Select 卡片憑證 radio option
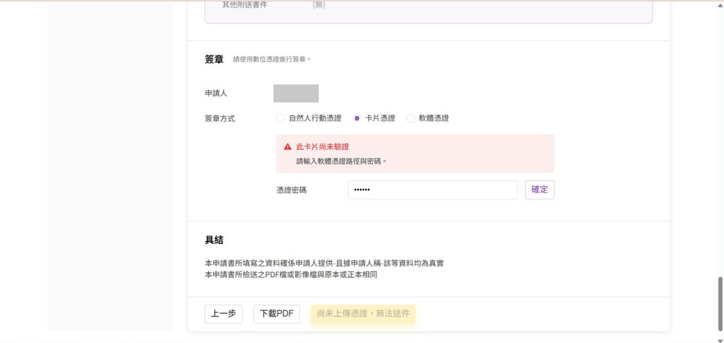Viewport: 724px width, 343px height. (x=357, y=118)
